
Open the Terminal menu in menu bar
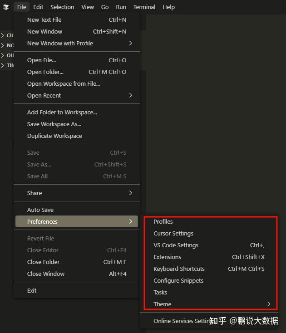(x=144, y=7)
